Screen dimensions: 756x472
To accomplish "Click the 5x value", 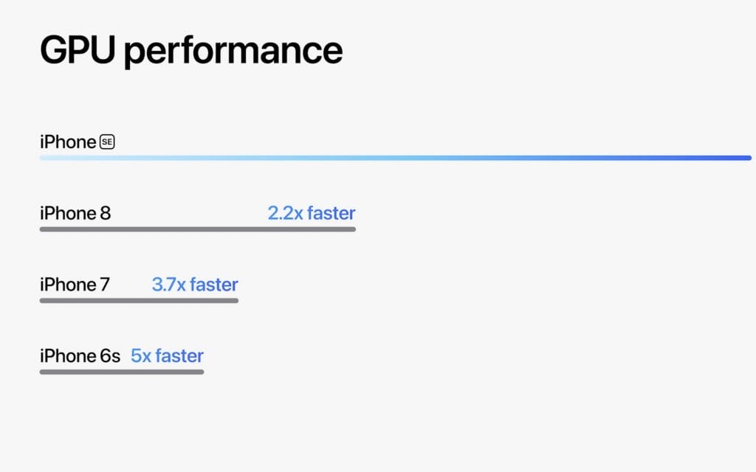I will tap(140, 356).
